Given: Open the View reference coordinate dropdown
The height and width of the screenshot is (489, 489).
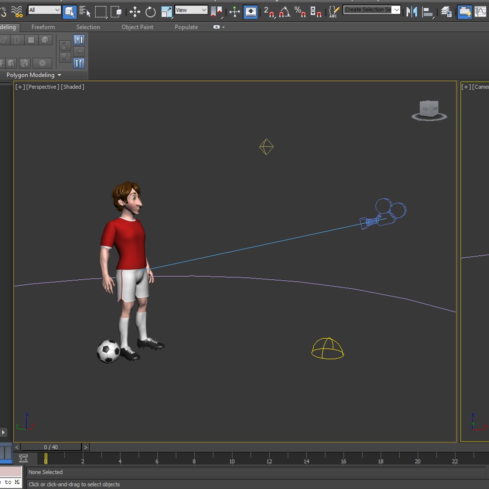Looking at the screenshot, I should pyautogui.click(x=191, y=10).
